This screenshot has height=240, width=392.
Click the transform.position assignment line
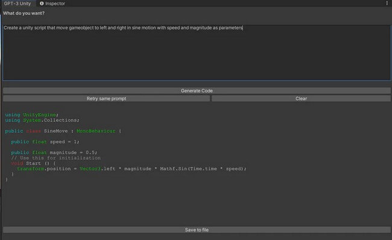pos(131,169)
